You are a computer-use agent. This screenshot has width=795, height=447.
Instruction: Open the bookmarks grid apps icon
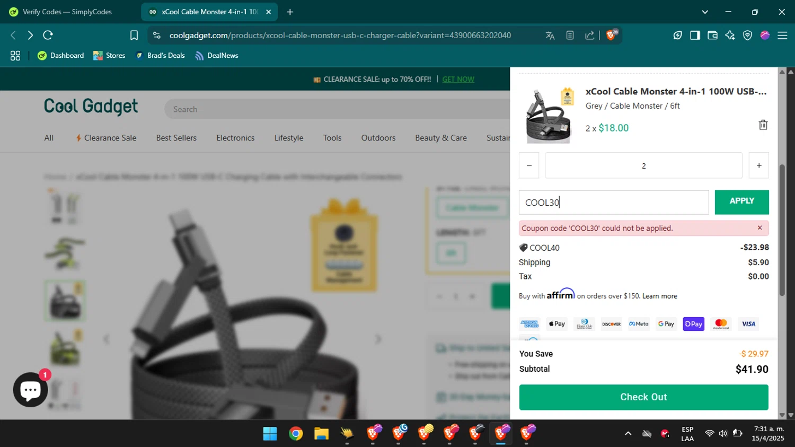15,56
